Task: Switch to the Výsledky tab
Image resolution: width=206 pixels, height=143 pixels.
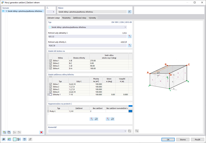Action: click(92, 18)
